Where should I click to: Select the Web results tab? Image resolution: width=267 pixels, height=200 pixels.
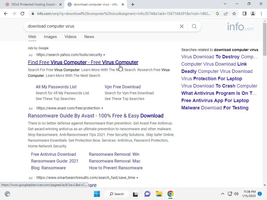coord(32,37)
